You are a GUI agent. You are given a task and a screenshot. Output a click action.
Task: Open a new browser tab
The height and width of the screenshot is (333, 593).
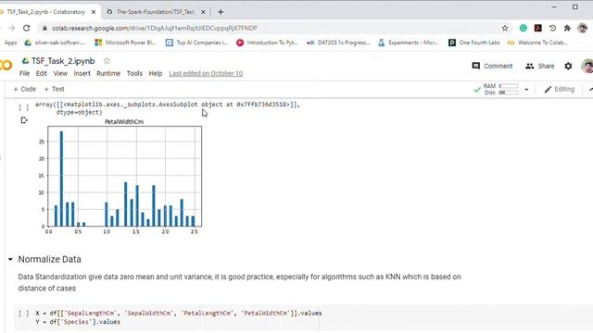point(221,12)
